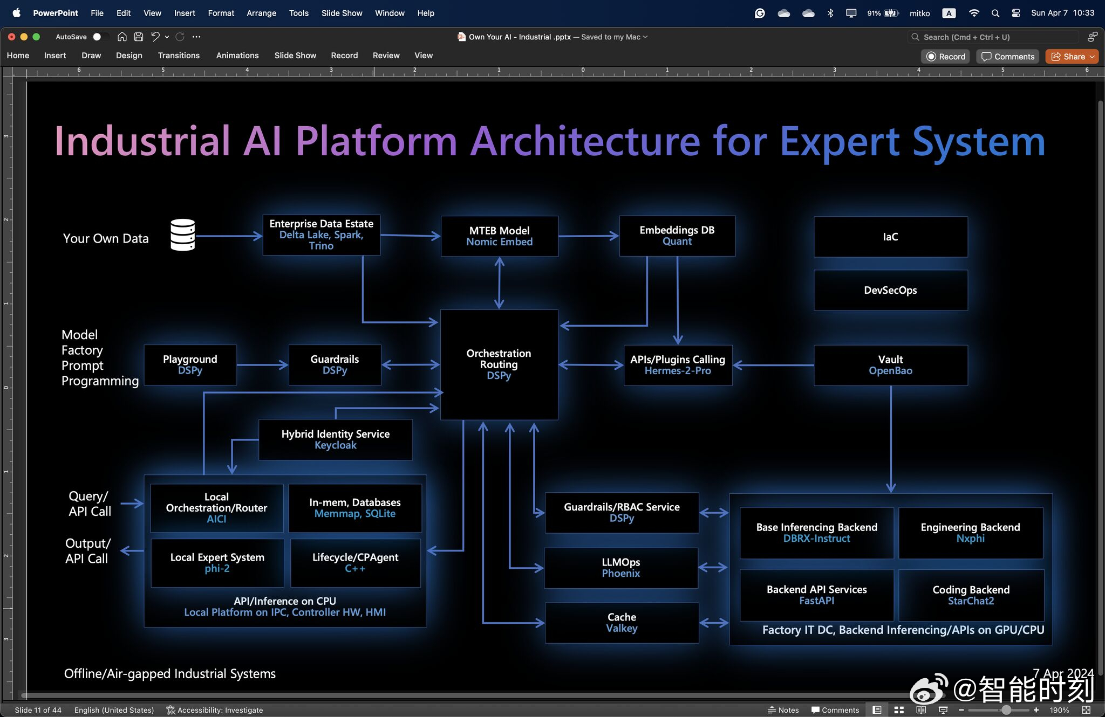Save the presentation with the floppy icon
1105x717 pixels.
coord(139,37)
